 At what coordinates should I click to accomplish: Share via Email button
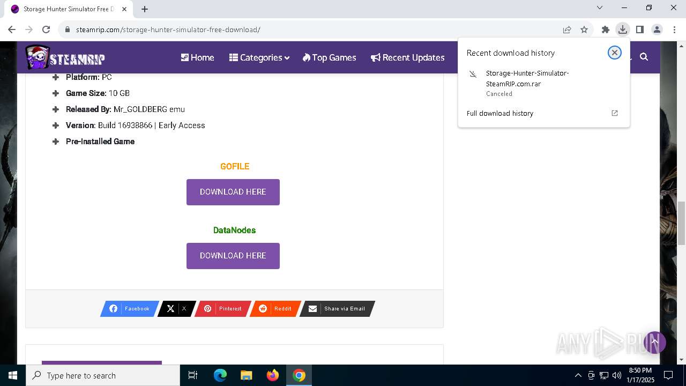coord(337,309)
